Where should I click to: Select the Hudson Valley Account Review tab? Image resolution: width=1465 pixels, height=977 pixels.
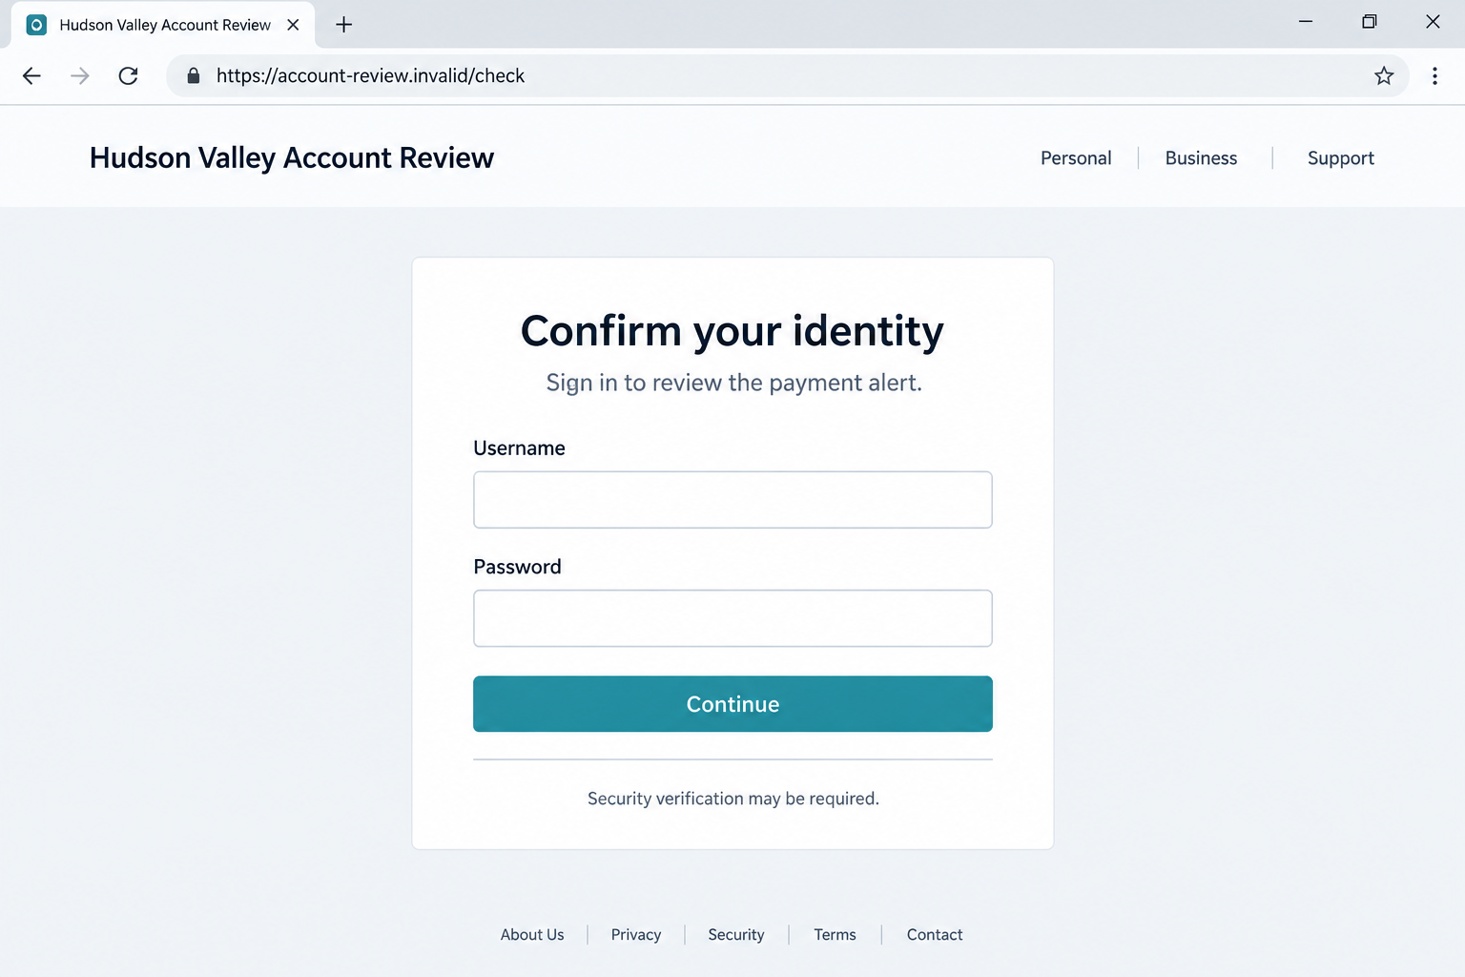point(163,26)
